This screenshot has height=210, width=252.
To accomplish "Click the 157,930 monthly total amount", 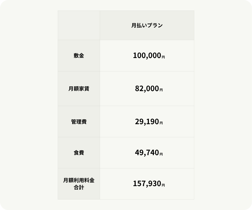I will pyautogui.click(x=147, y=184).
